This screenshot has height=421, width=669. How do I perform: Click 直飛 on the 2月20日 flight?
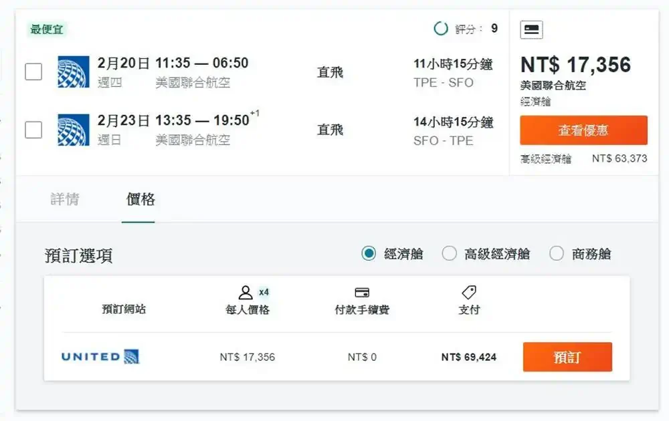[330, 72]
